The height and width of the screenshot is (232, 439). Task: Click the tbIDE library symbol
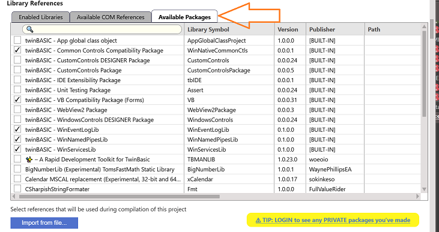(x=195, y=80)
